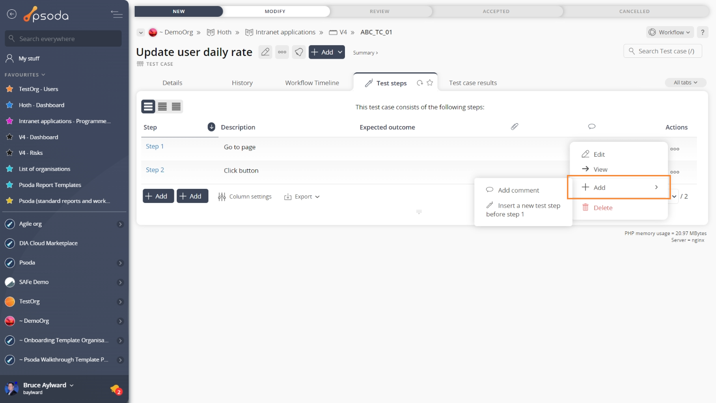The width and height of the screenshot is (716, 403).
Task: Click the notifications badge icon near user
Action: click(116, 389)
